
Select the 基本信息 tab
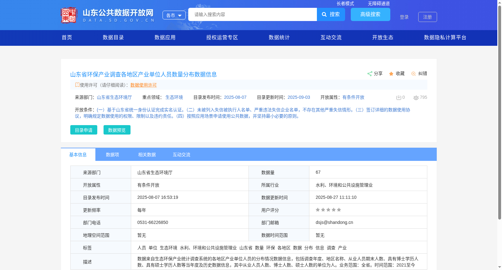coord(78,155)
